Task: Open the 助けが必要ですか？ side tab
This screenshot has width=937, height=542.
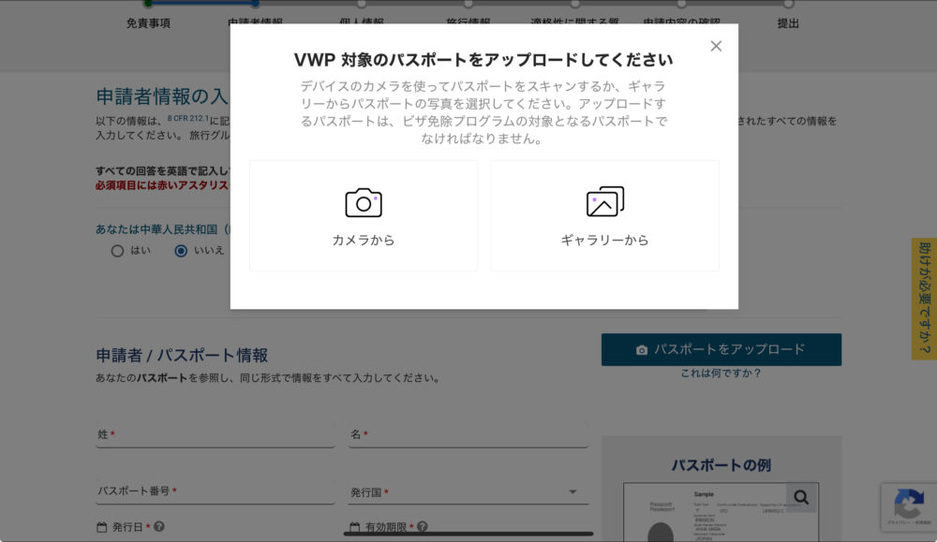Action: click(x=924, y=299)
